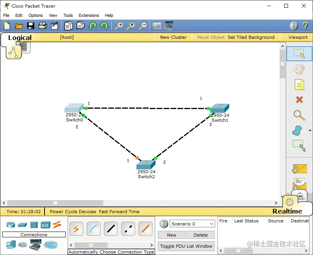Pick the automatic connection lightning cable

tap(76, 229)
